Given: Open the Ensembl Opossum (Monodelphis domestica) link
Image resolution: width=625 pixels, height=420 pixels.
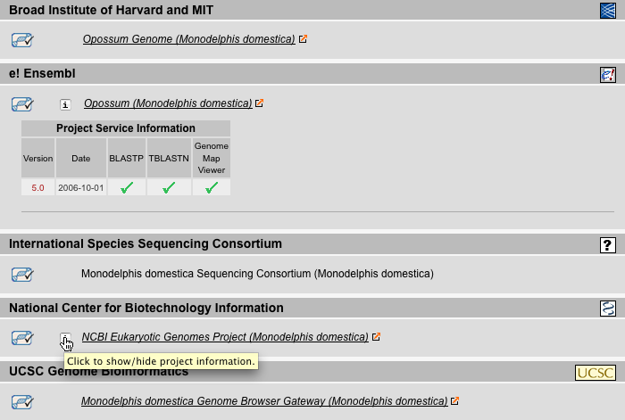Looking at the screenshot, I should click(x=168, y=103).
